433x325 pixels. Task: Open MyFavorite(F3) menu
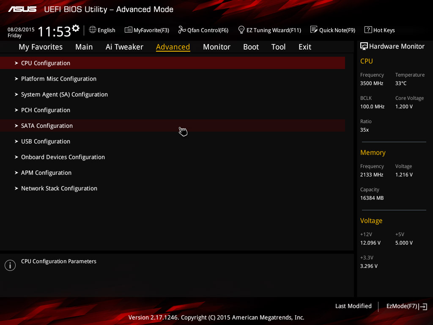click(147, 30)
